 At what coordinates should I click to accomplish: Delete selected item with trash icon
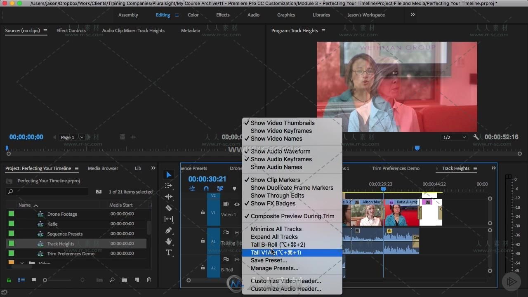click(x=149, y=280)
